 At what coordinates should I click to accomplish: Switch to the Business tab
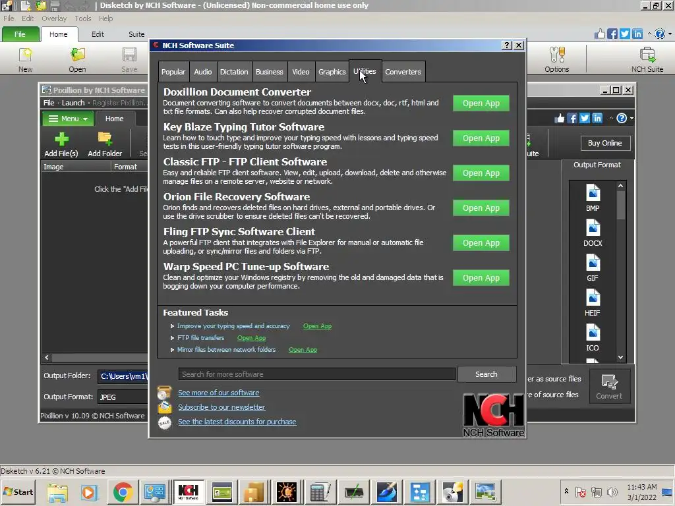270,72
